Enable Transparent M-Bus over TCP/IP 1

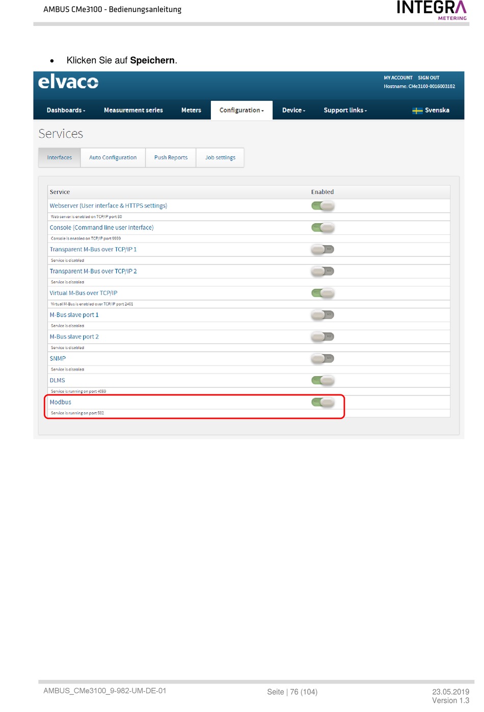(x=322, y=250)
